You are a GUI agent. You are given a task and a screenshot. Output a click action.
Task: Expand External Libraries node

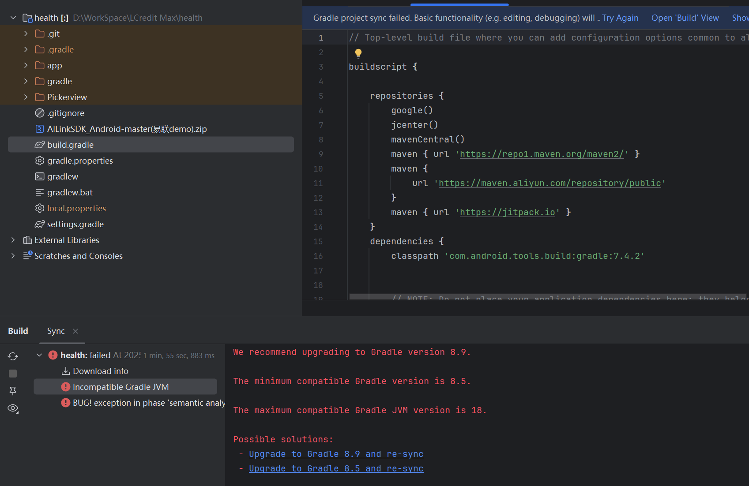click(x=13, y=240)
